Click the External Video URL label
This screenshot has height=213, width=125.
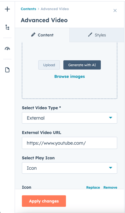(x=42, y=133)
